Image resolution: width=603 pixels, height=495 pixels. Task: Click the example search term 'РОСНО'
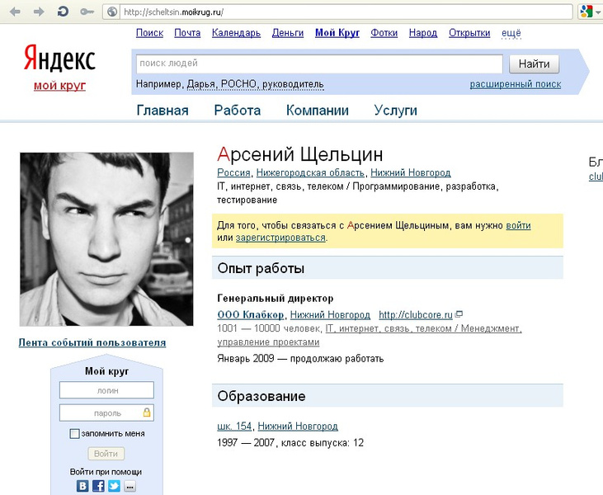(238, 84)
